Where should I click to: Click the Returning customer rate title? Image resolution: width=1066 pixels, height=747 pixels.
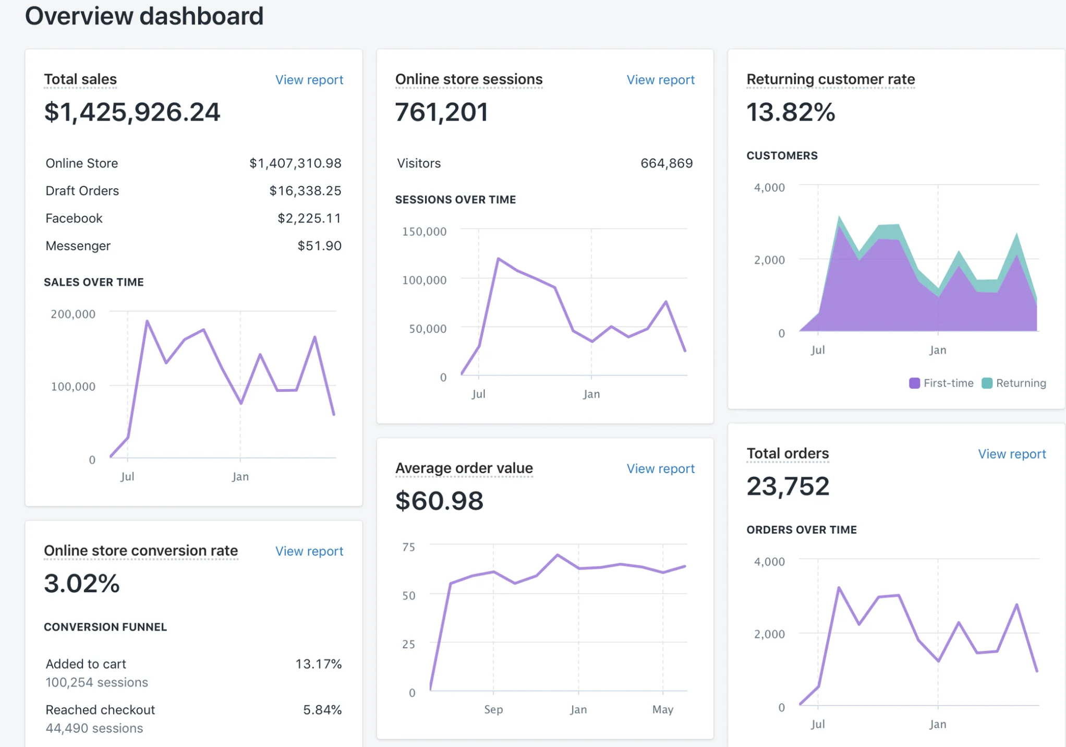pyautogui.click(x=831, y=79)
